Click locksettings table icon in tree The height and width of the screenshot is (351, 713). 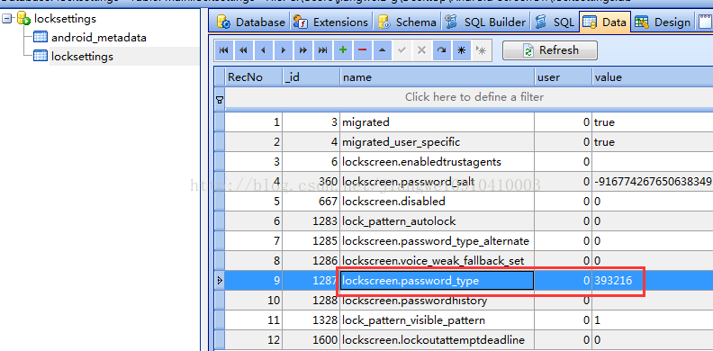click(41, 57)
